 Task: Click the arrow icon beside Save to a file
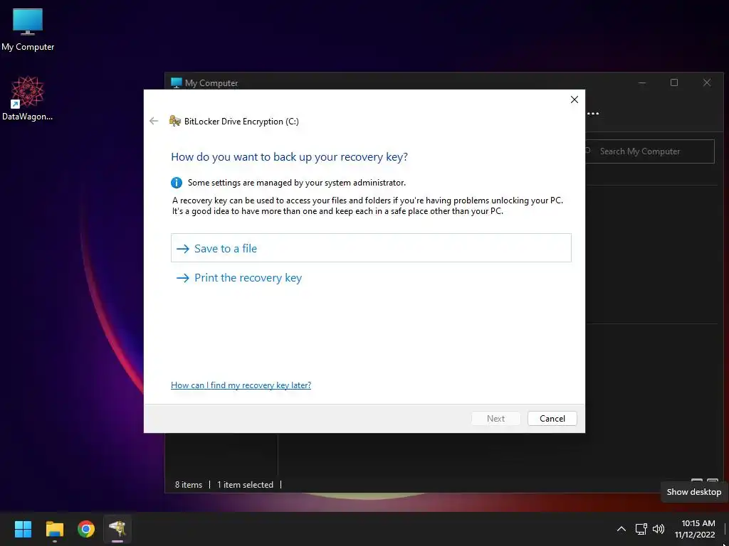click(183, 248)
